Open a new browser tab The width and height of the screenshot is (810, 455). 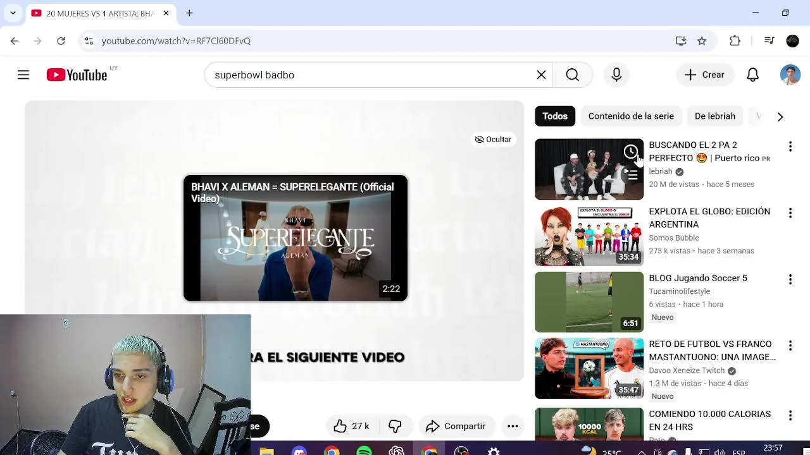[x=189, y=13]
